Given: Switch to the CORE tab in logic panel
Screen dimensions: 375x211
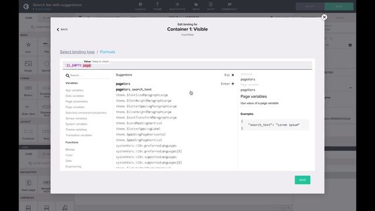Looking at the screenshot, I should (x=29, y=154).
